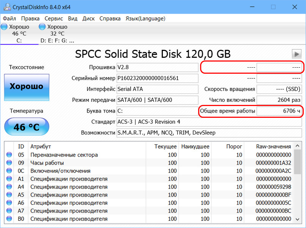Click the ACS-3 Revision 4 standard field
The height and width of the screenshot is (228, 306).
point(209,122)
